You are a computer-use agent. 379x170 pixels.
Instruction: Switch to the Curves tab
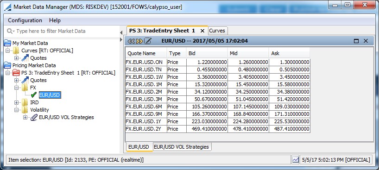(217, 31)
